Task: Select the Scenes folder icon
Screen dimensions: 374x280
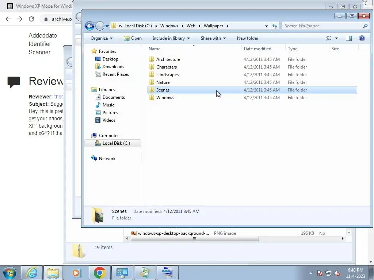Action: pos(152,90)
